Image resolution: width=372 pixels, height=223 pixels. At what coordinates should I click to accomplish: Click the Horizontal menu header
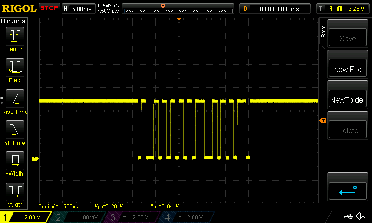14,21
